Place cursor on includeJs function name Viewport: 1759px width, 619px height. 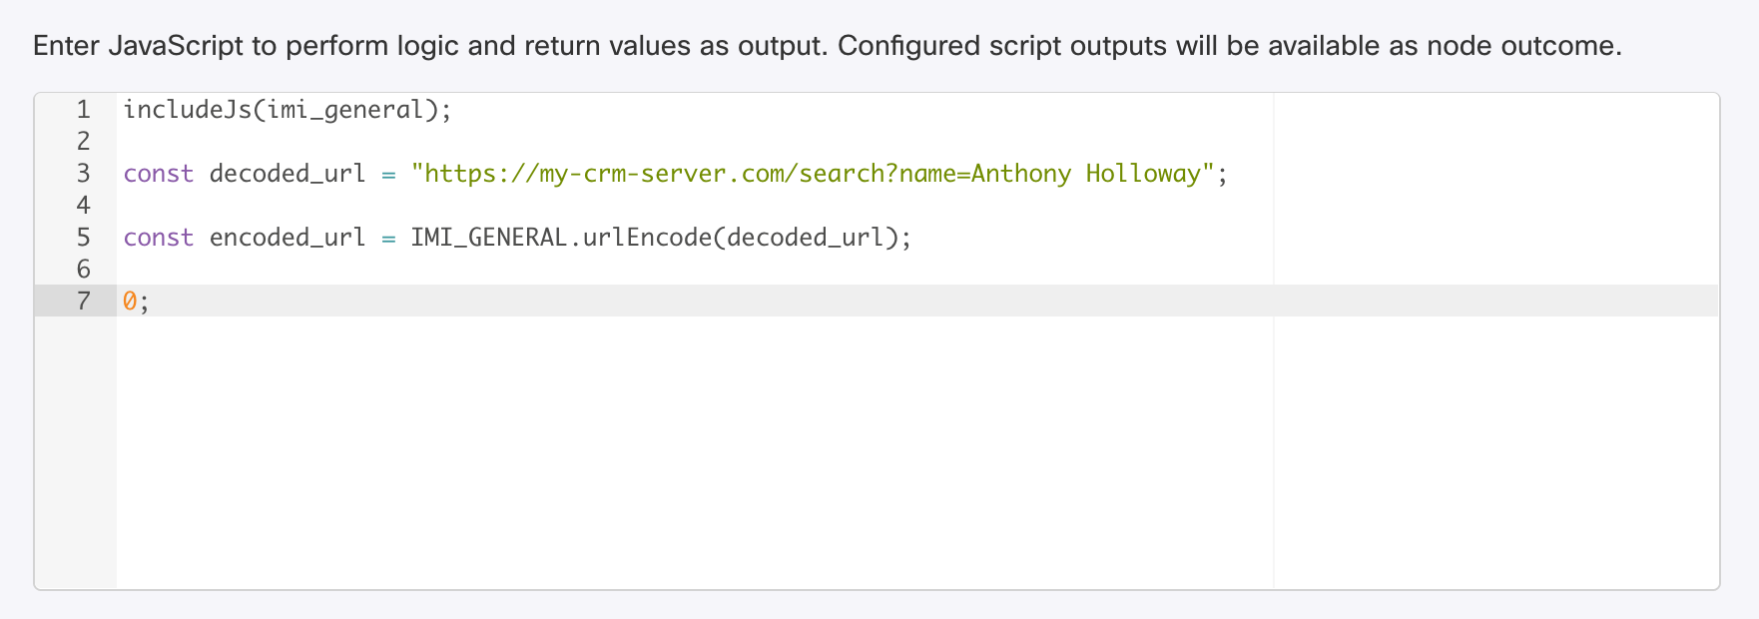(x=187, y=110)
